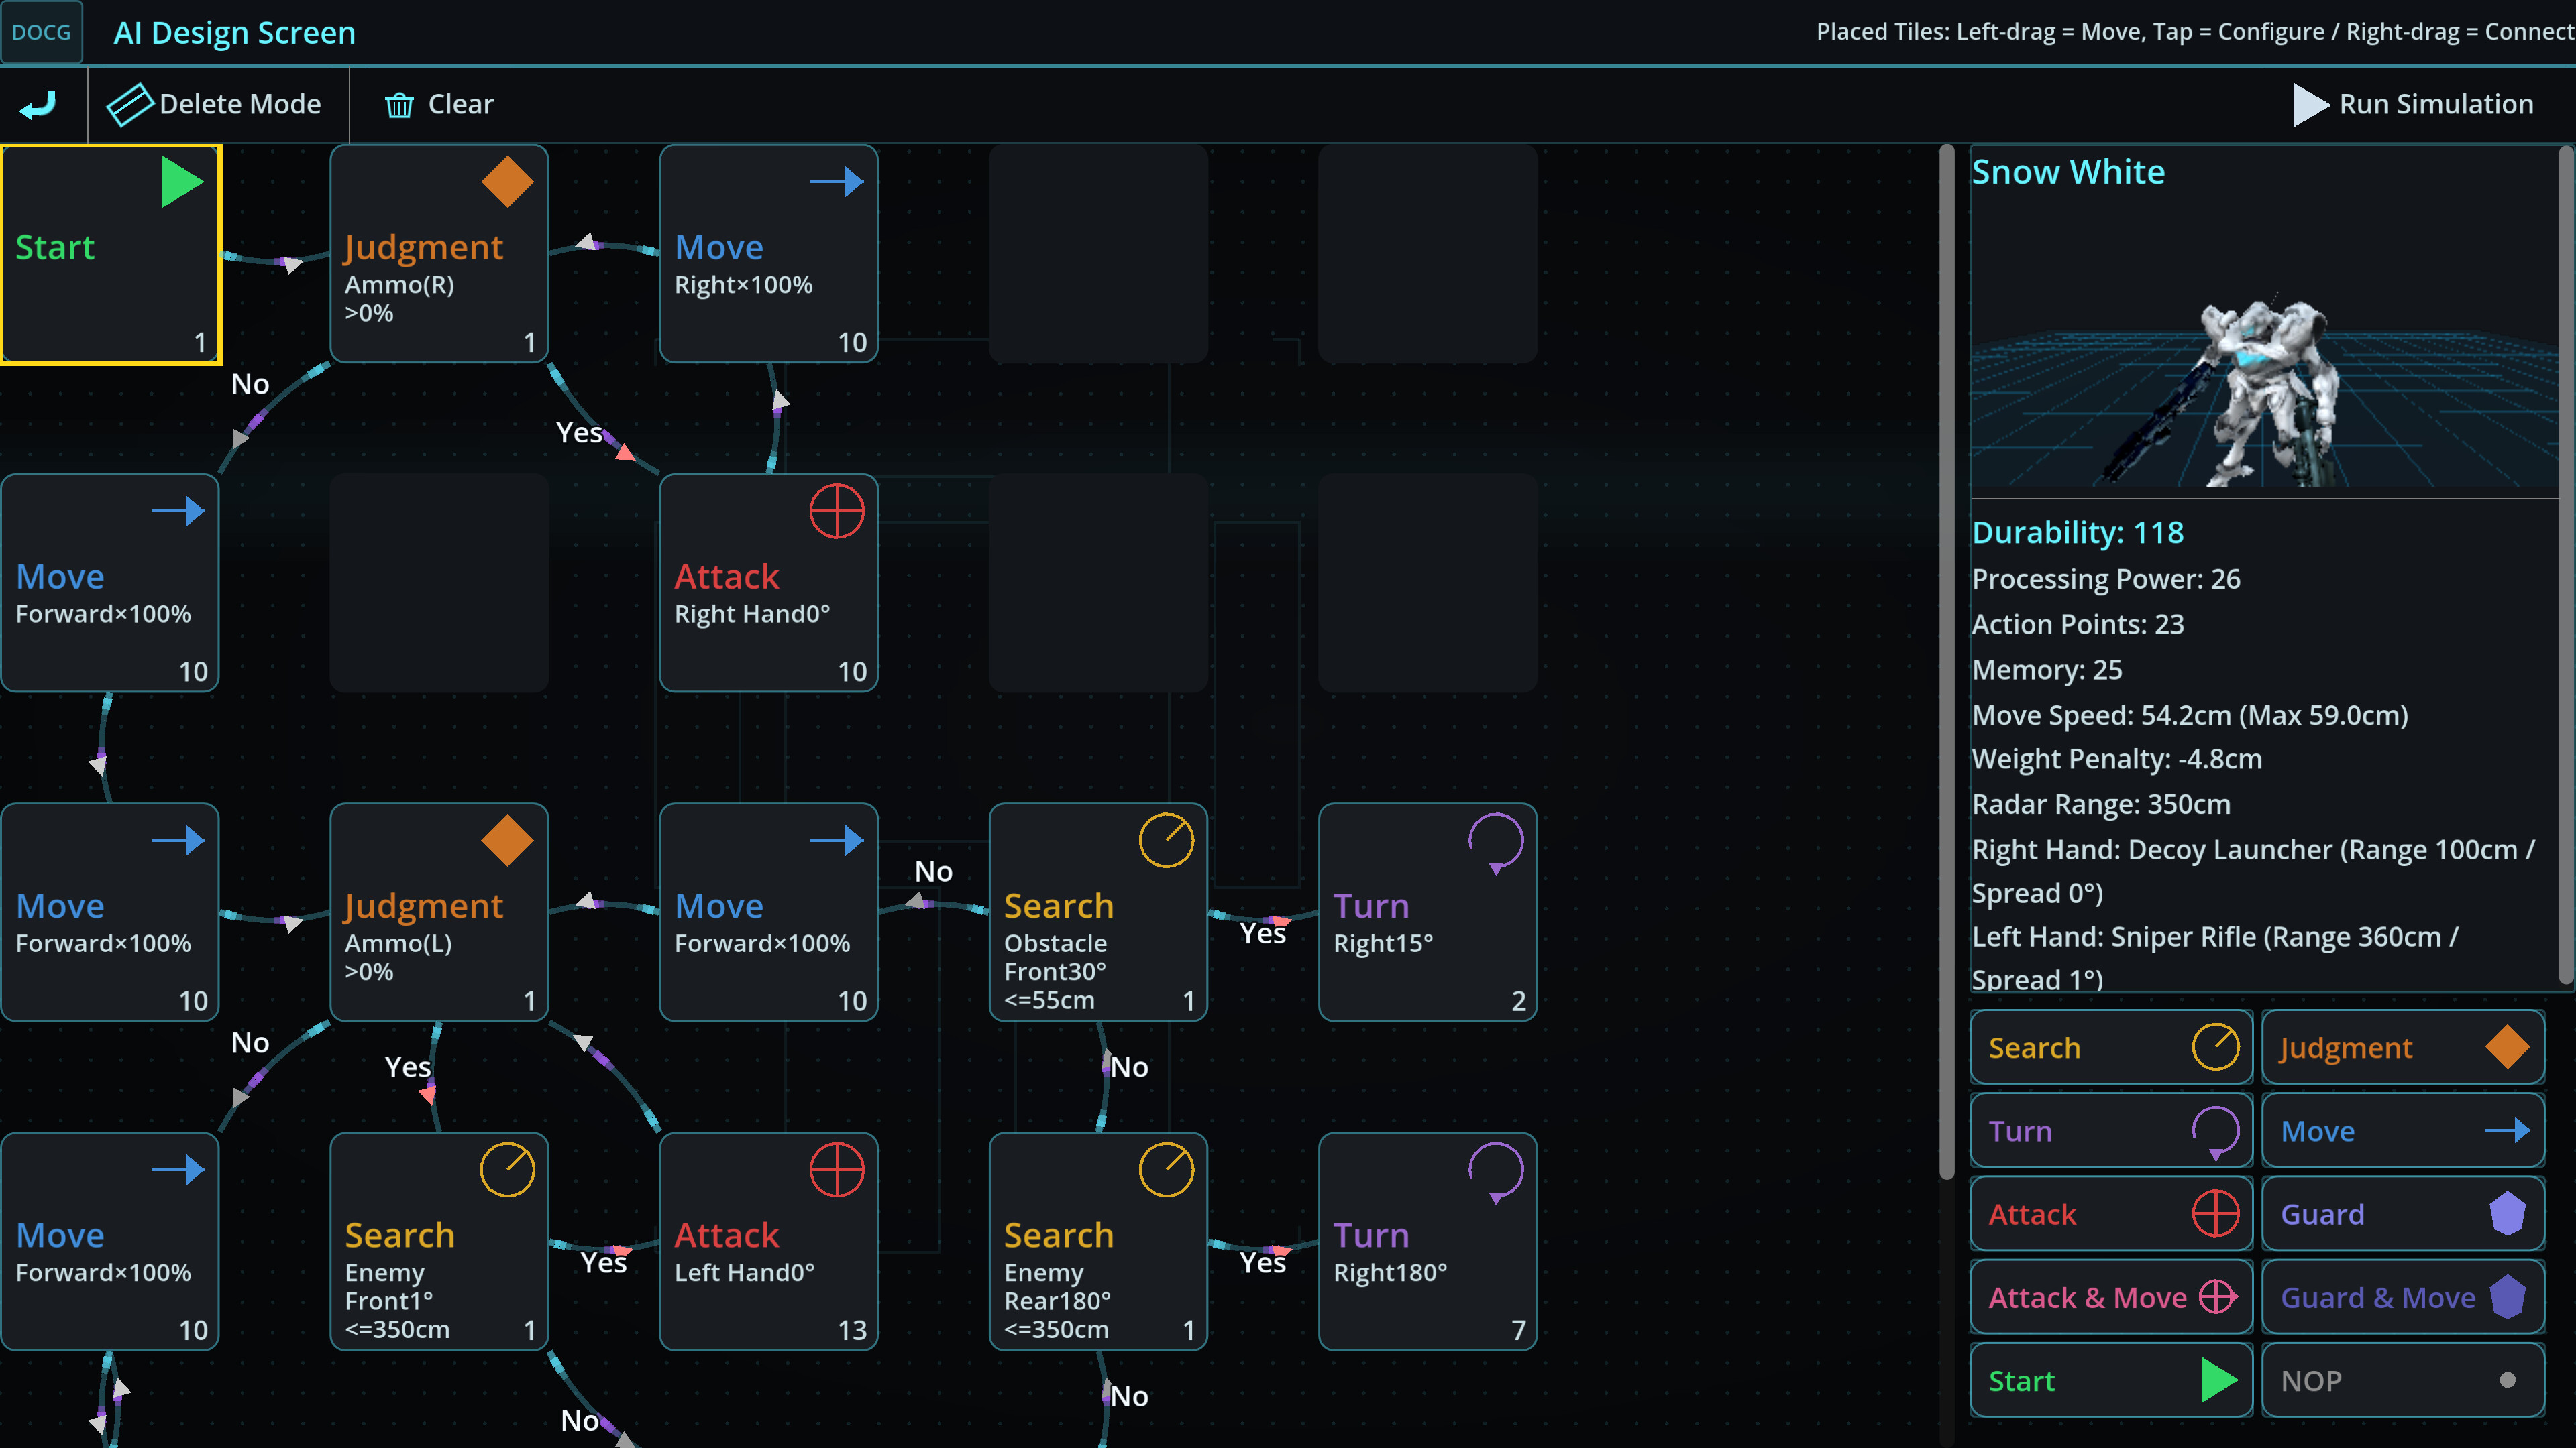Choose the Guard & Move palette tile
The width and height of the screenshot is (2576, 1448).
2403,1297
